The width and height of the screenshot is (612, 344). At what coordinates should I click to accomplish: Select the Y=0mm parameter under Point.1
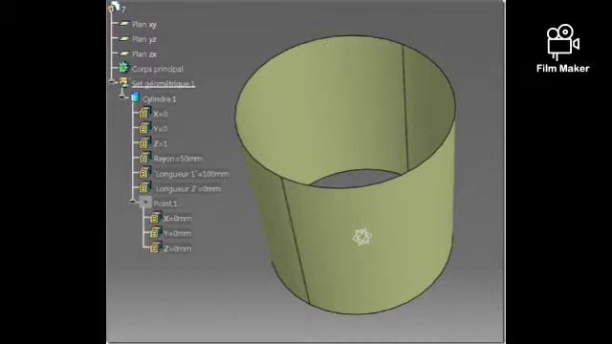pyautogui.click(x=177, y=233)
